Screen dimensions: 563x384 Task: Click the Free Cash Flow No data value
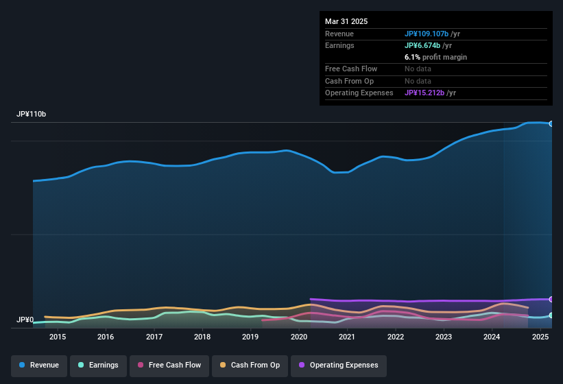418,69
